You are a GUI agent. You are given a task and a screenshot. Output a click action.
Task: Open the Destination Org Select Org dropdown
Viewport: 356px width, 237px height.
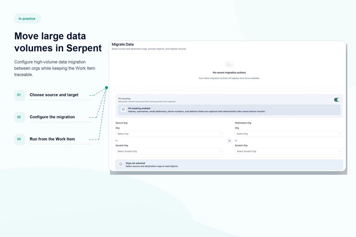(x=289, y=134)
